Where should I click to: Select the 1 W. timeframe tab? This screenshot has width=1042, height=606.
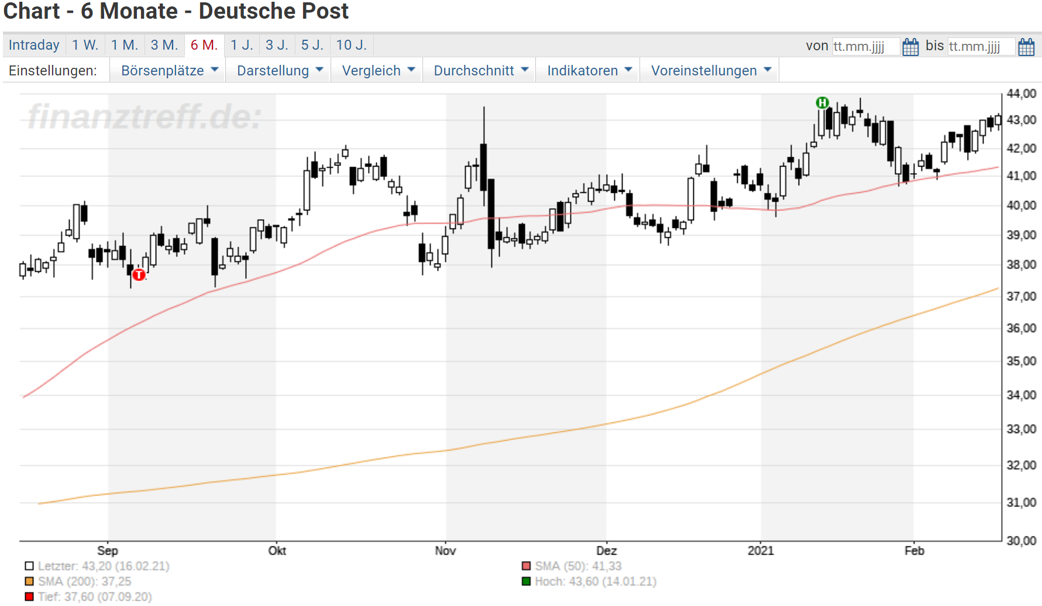[x=85, y=45]
